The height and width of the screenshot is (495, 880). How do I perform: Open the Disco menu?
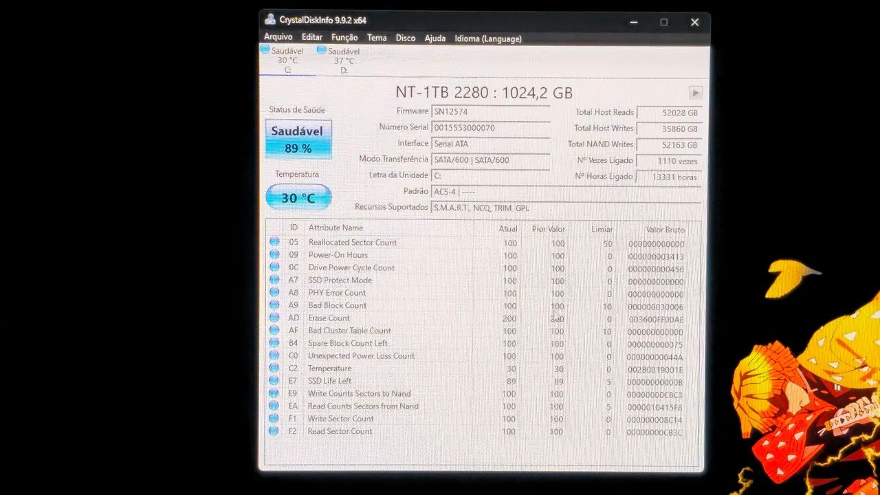point(406,38)
